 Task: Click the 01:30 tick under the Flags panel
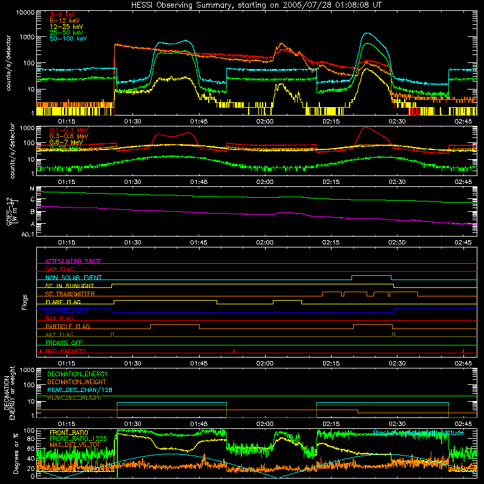132,364
